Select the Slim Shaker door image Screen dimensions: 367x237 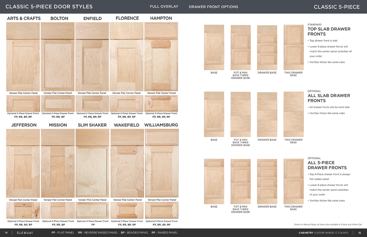pyautogui.click(x=92, y=163)
